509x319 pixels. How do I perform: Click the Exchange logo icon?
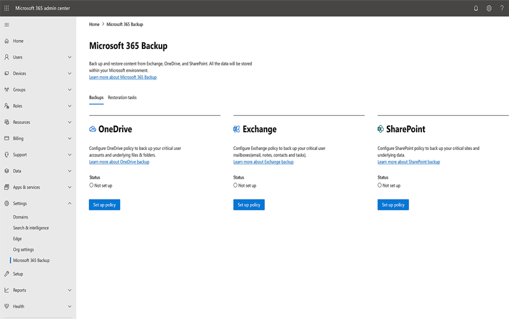point(237,129)
